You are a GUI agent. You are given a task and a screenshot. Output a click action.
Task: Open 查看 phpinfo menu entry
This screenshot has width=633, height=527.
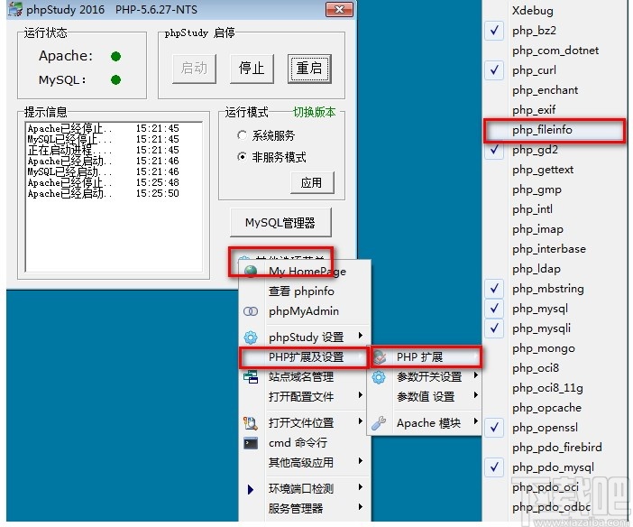[x=305, y=291]
